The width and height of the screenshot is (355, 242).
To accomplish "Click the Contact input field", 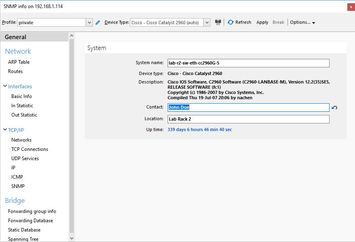I will click(248, 107).
